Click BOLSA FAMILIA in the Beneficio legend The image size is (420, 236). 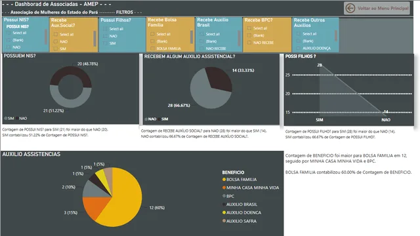coord(240,180)
